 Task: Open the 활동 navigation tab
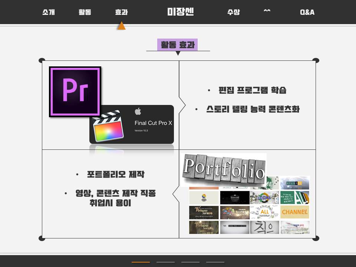click(x=85, y=12)
